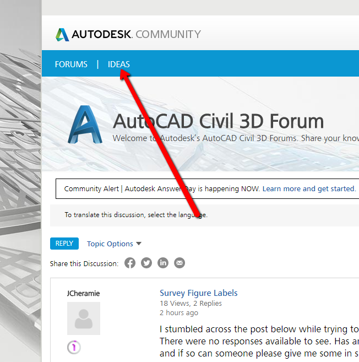Click JCheramie's avatar thumbnail
The height and width of the screenshot is (362, 359).
pyautogui.click(x=84, y=318)
